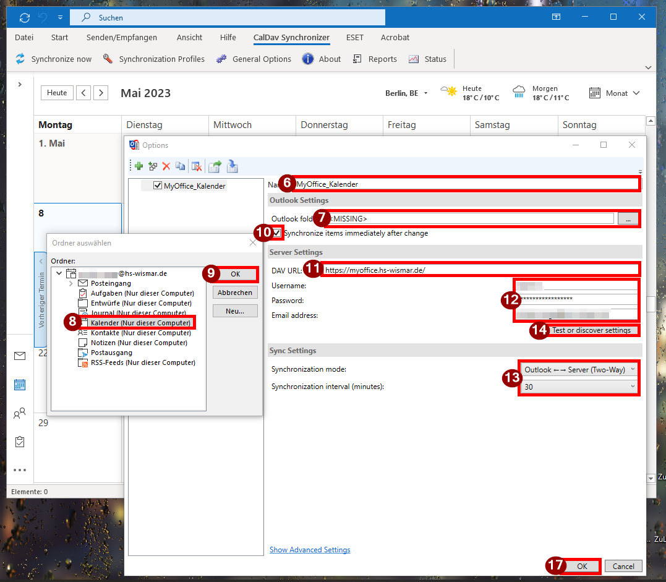Expand the Posteingang folder node
666x582 pixels.
pyautogui.click(x=71, y=283)
